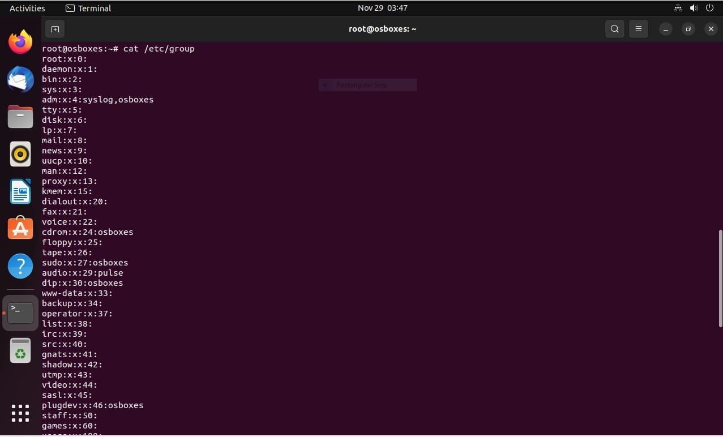The image size is (723, 437).
Task: Click the line 'daemon:x:1:'
Action: [70, 69]
